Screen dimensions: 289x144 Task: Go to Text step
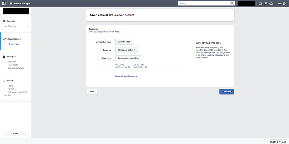[x=10, y=95]
